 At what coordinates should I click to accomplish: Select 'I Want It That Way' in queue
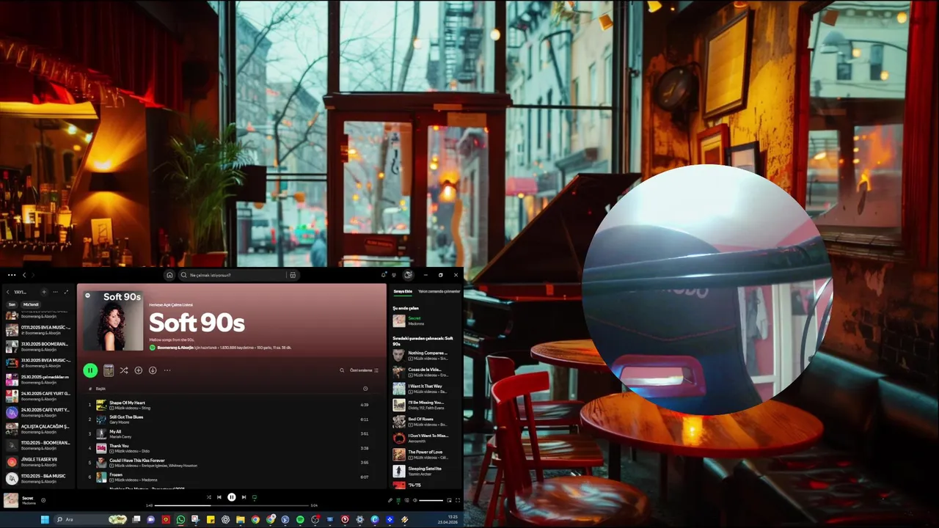425,389
